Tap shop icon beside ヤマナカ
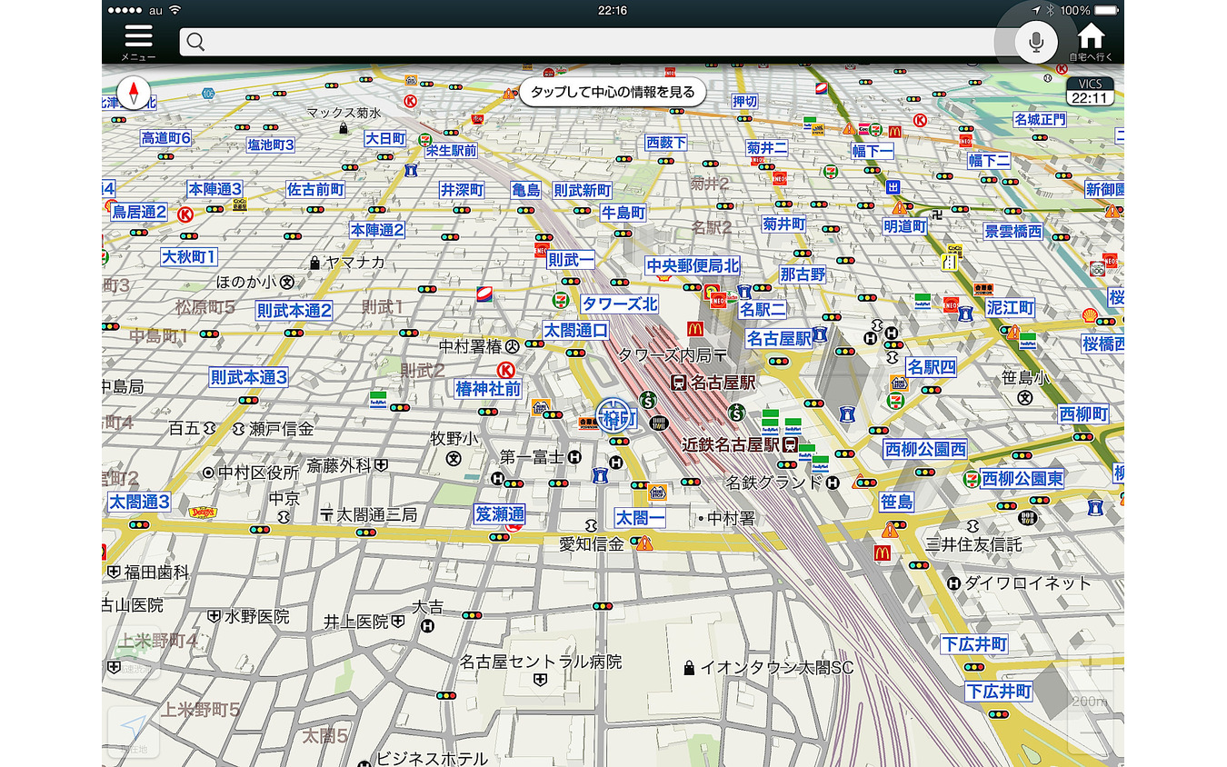This screenshot has height=767, width=1227. [x=314, y=263]
